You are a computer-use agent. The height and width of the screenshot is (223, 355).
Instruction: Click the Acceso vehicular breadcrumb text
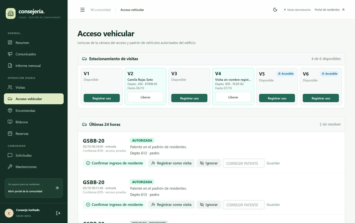pos(132,10)
